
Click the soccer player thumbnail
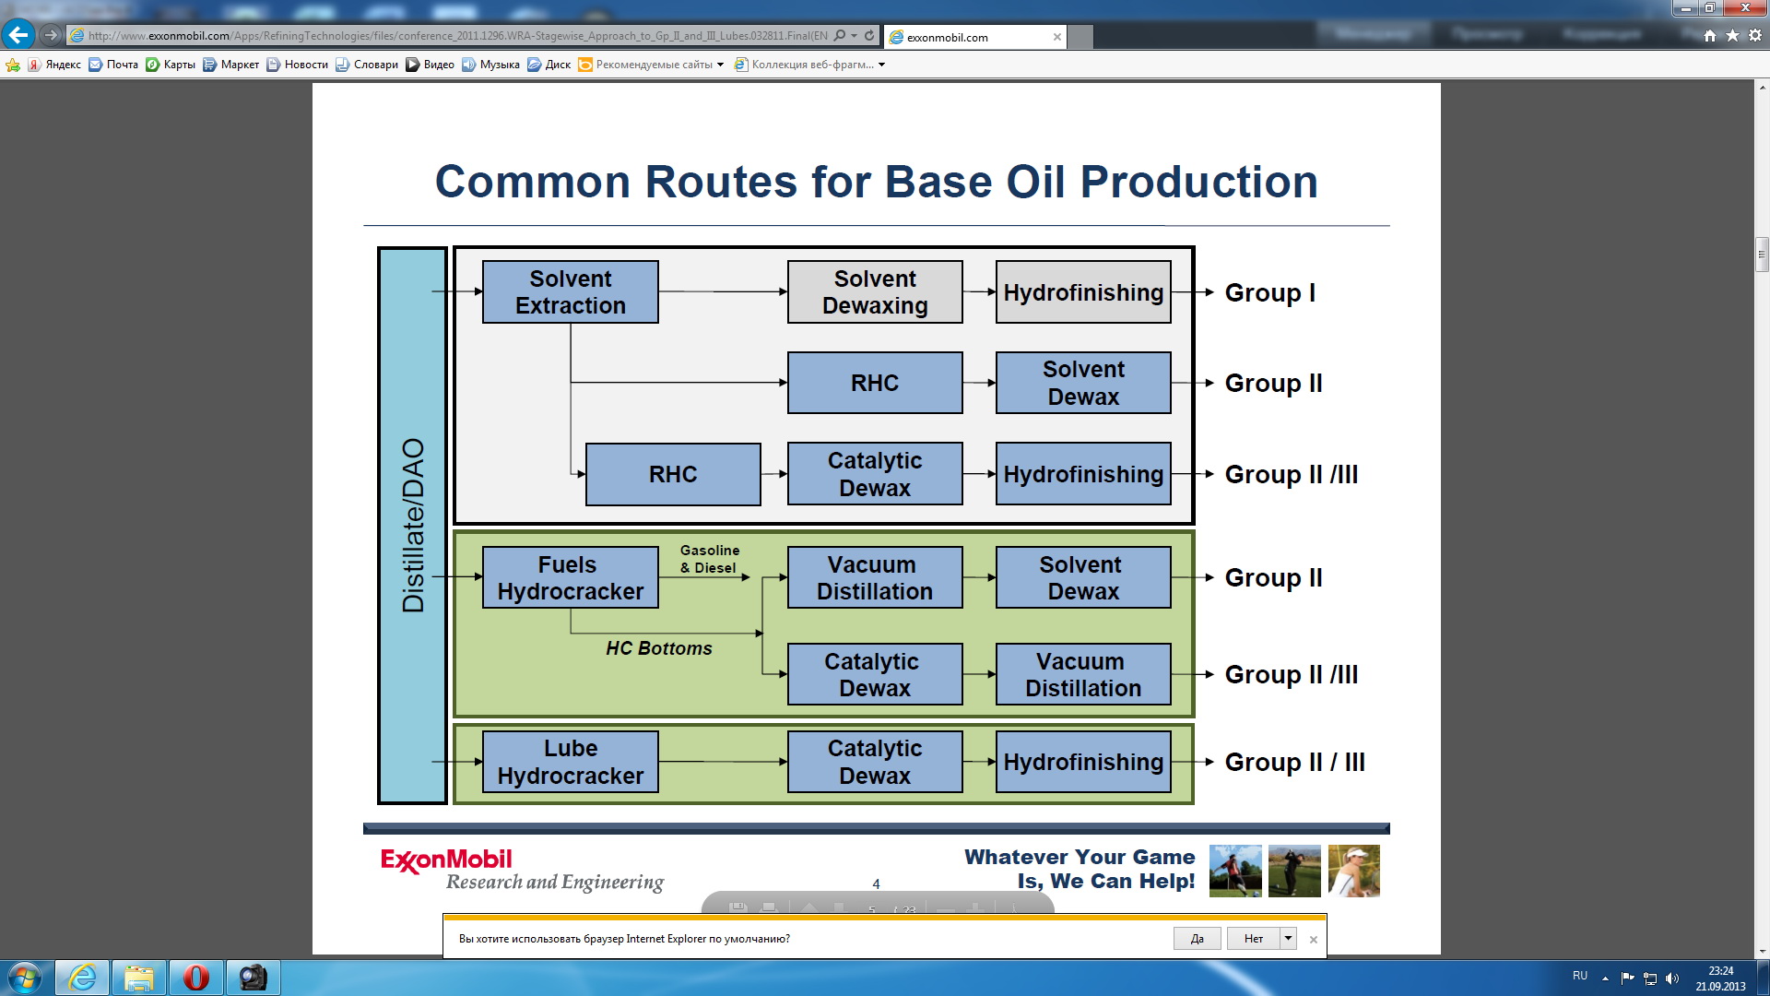(1235, 871)
